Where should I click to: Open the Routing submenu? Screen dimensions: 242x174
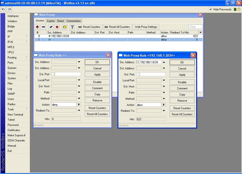[x=18, y=57]
